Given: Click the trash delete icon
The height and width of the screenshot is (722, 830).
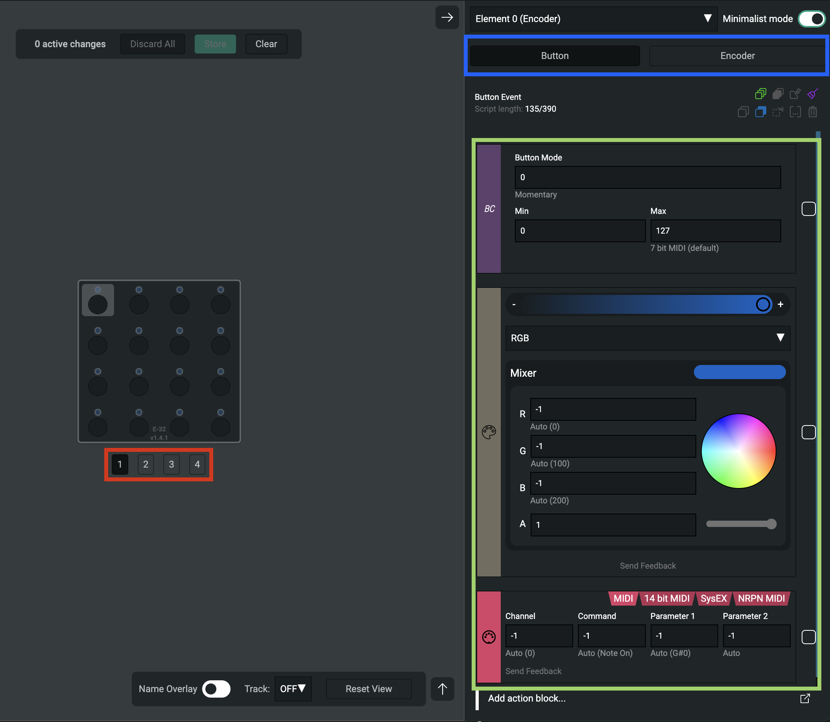Looking at the screenshot, I should [812, 112].
